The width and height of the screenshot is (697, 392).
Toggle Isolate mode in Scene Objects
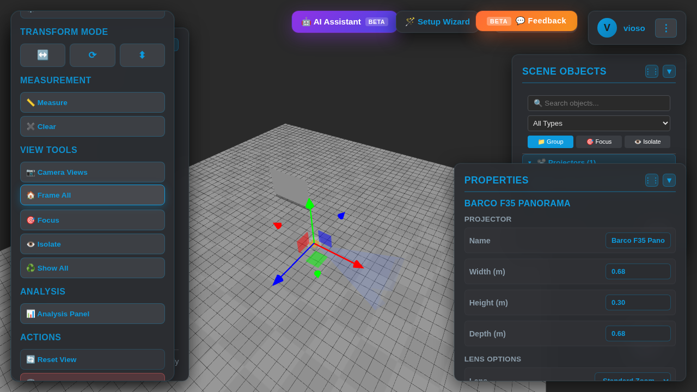[647, 142]
